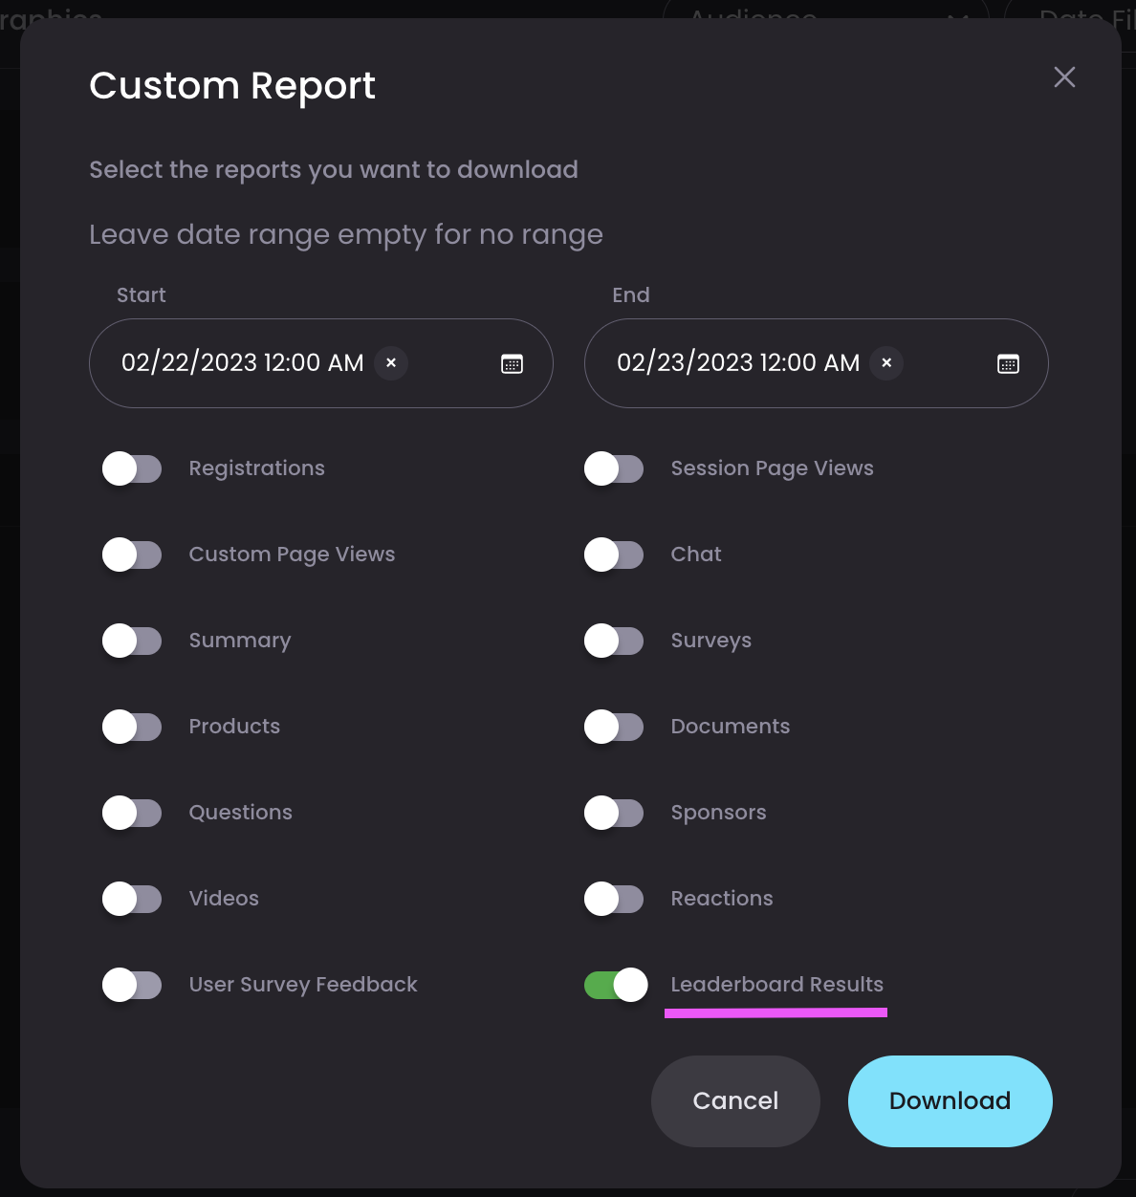
Task: Click the Session Page Views label
Action: pyautogui.click(x=773, y=468)
